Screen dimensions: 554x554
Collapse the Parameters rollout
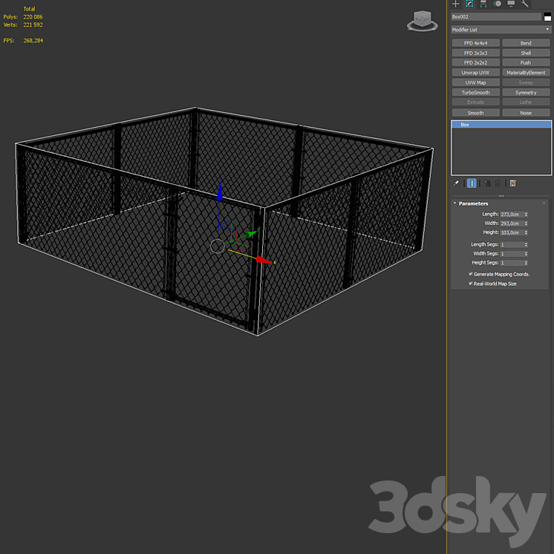455,203
